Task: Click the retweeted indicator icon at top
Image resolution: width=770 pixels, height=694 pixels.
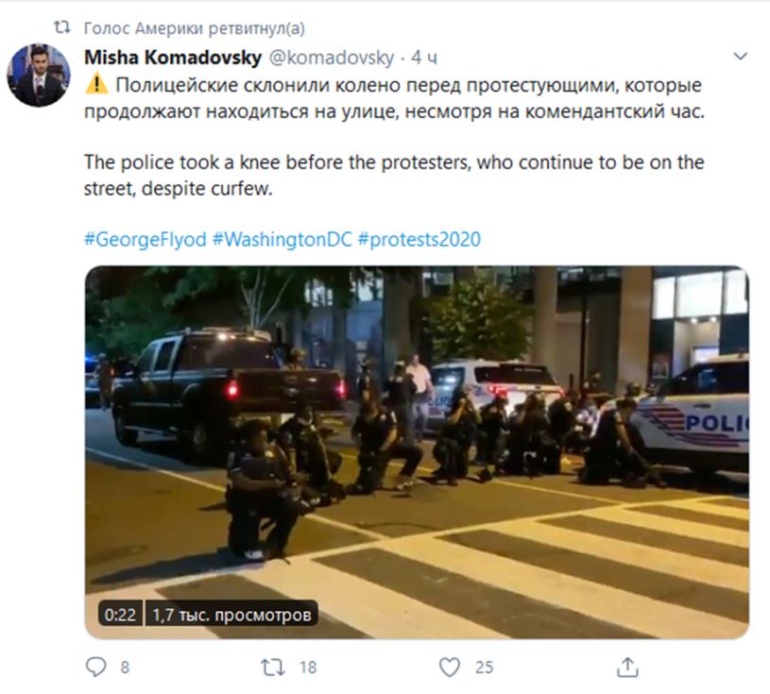Action: point(61,27)
